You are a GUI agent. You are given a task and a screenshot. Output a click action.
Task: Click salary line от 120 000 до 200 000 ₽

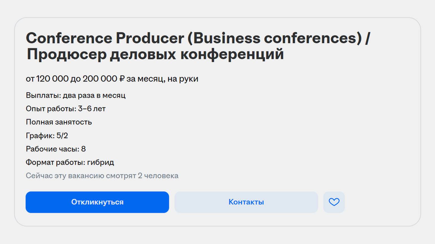point(112,79)
